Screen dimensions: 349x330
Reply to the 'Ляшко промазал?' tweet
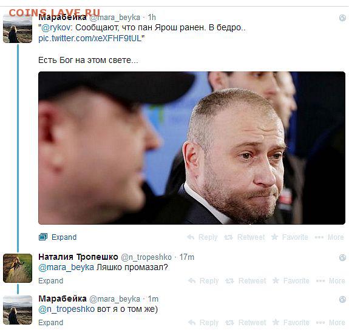[x=203, y=281]
